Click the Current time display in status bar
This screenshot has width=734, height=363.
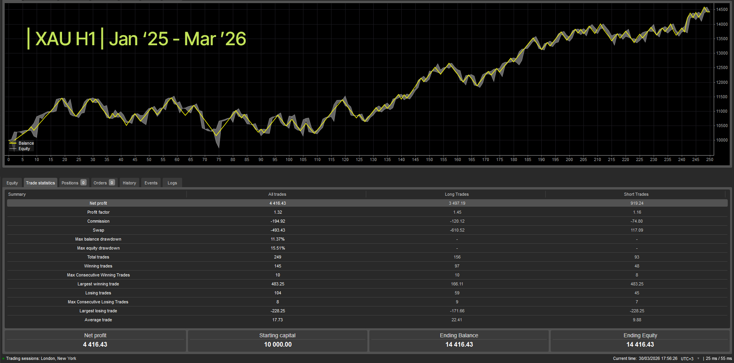(x=645, y=358)
